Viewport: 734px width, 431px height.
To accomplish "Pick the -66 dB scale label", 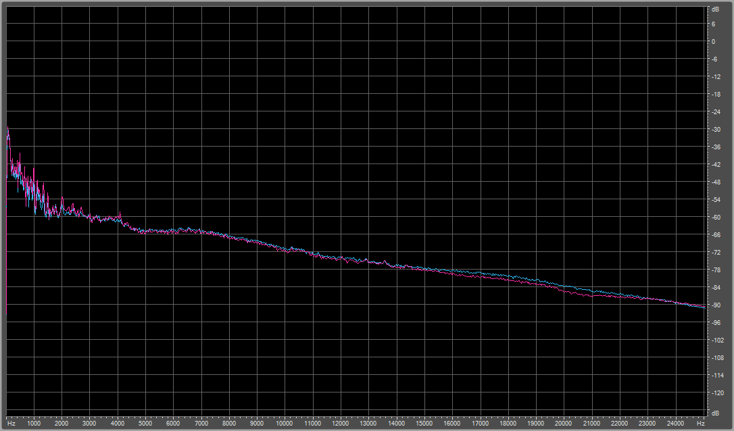I will tap(716, 234).
